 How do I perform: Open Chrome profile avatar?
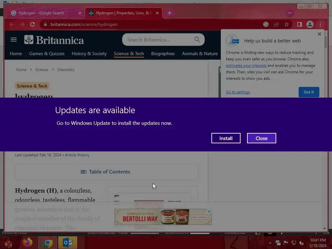click(310, 24)
